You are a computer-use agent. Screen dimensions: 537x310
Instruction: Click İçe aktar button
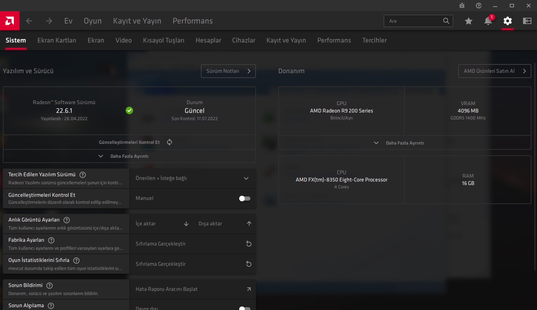coord(162,224)
